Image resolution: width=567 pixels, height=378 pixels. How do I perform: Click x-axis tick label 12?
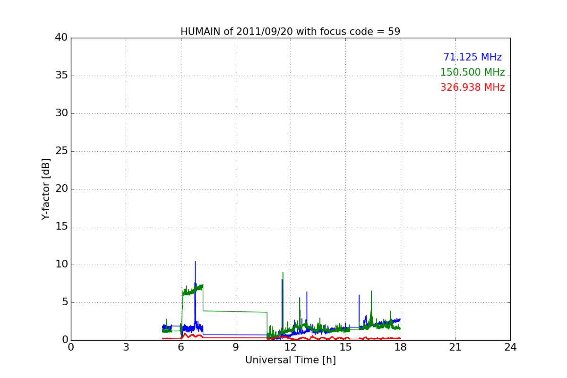click(291, 347)
